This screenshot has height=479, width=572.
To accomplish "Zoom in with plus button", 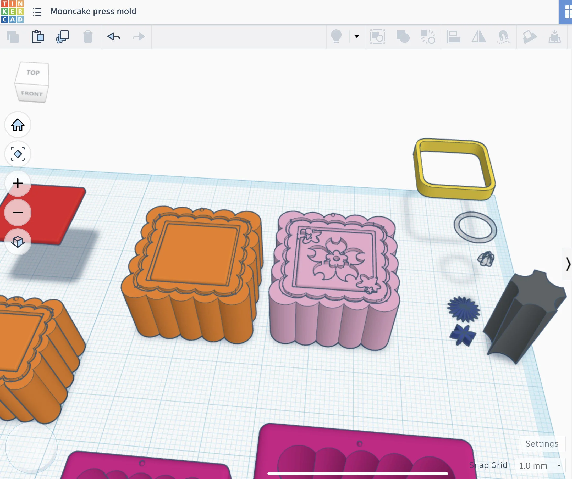I will click(x=18, y=183).
